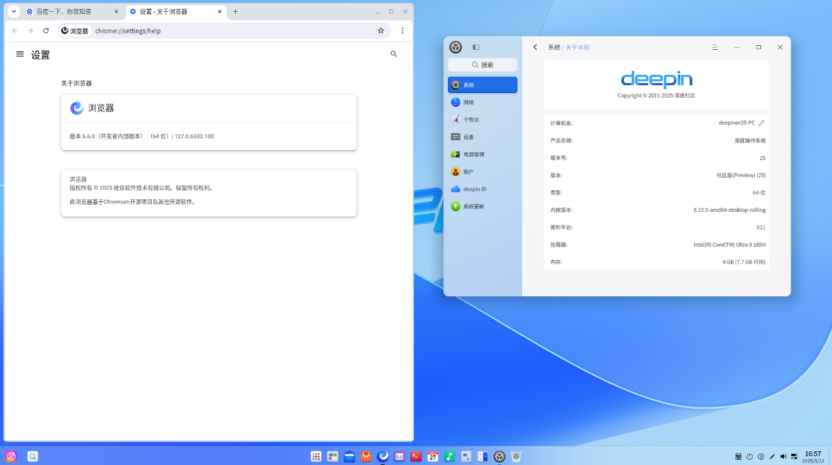Bookmark this page with the star icon
Image resolution: width=832 pixels, height=465 pixels.
[381, 31]
